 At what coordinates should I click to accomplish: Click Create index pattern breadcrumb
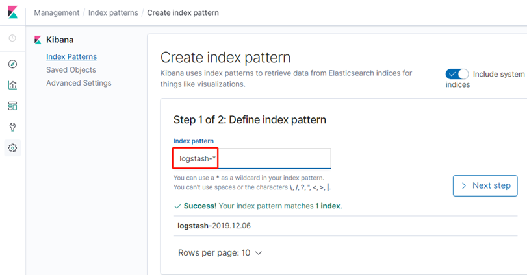point(183,13)
